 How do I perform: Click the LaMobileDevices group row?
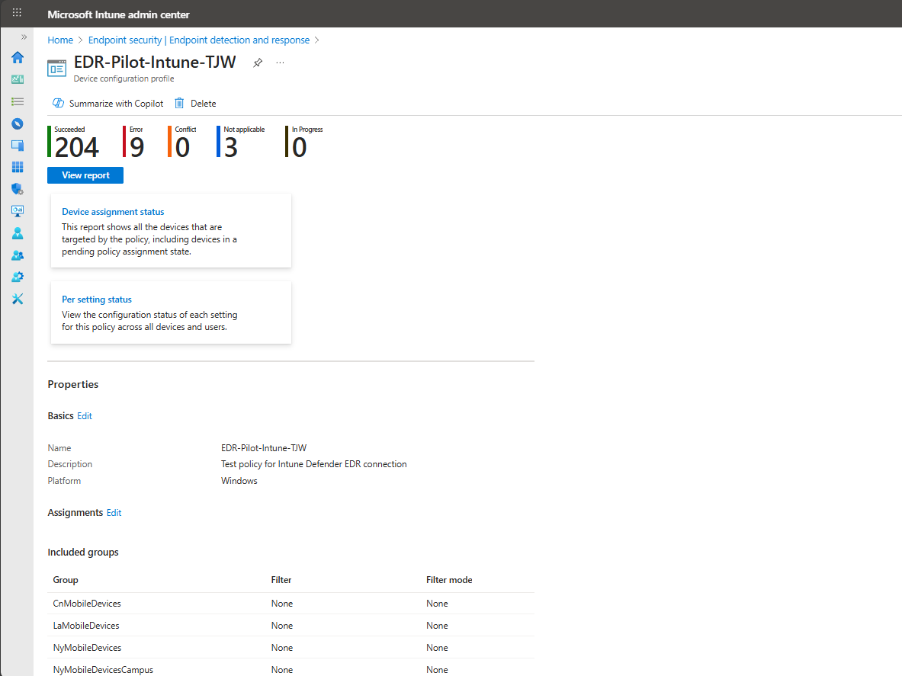(x=291, y=626)
